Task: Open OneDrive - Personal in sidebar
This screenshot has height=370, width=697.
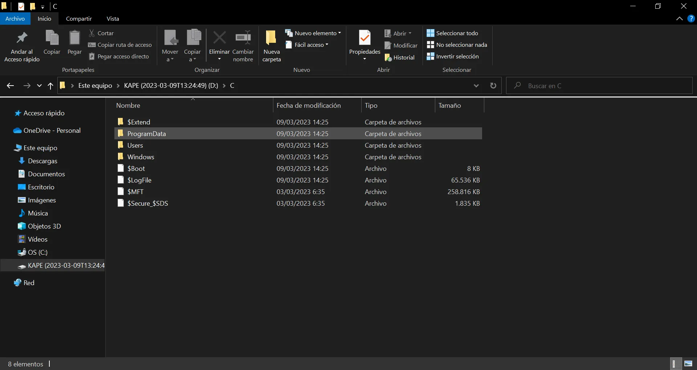Action: 47,131
